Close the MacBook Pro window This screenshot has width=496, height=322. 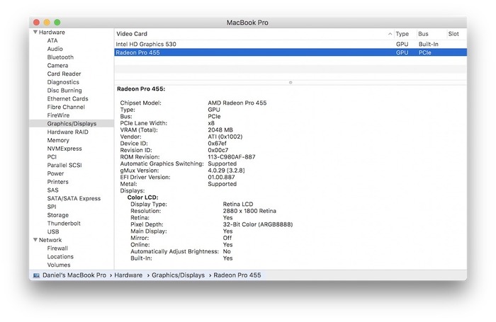[37, 22]
